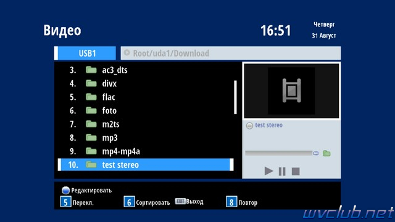
Task: Click the file list vertical scrollbar
Action: (x=235, y=97)
